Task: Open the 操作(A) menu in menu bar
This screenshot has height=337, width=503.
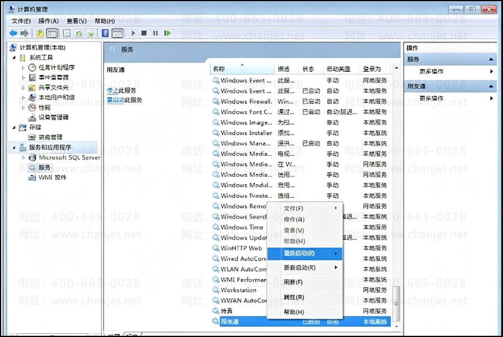Action: (x=49, y=21)
